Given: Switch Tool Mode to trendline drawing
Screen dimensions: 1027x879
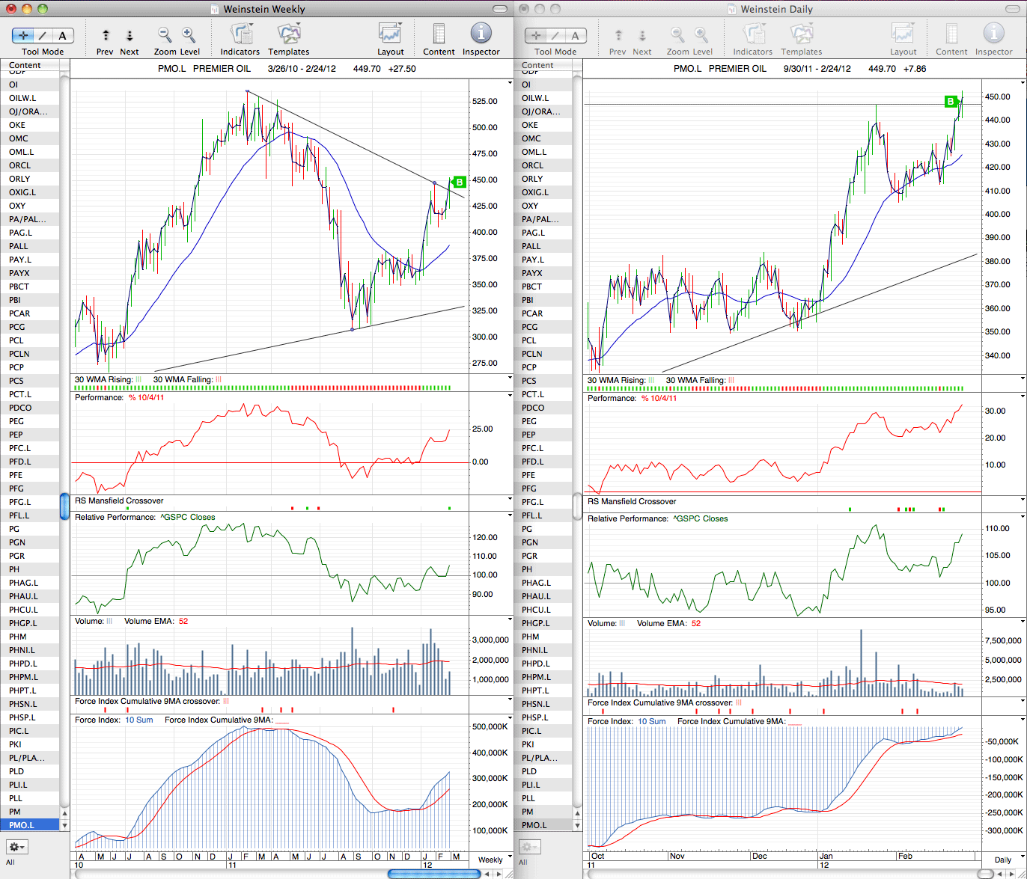Looking at the screenshot, I should [x=43, y=35].
